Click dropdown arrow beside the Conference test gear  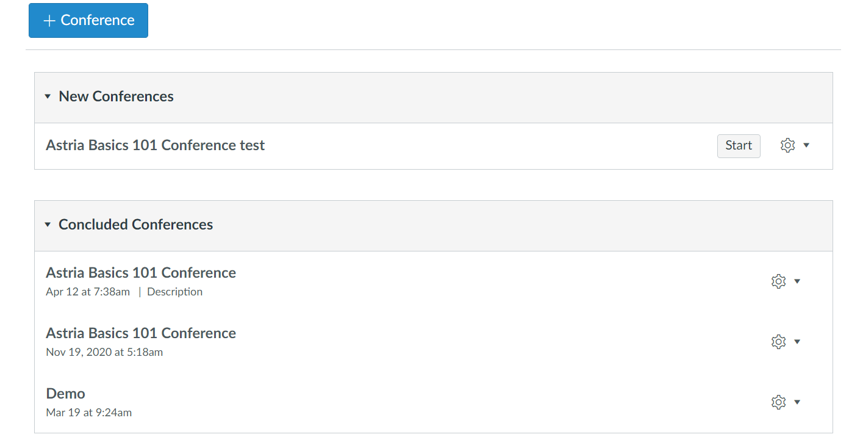[806, 145]
